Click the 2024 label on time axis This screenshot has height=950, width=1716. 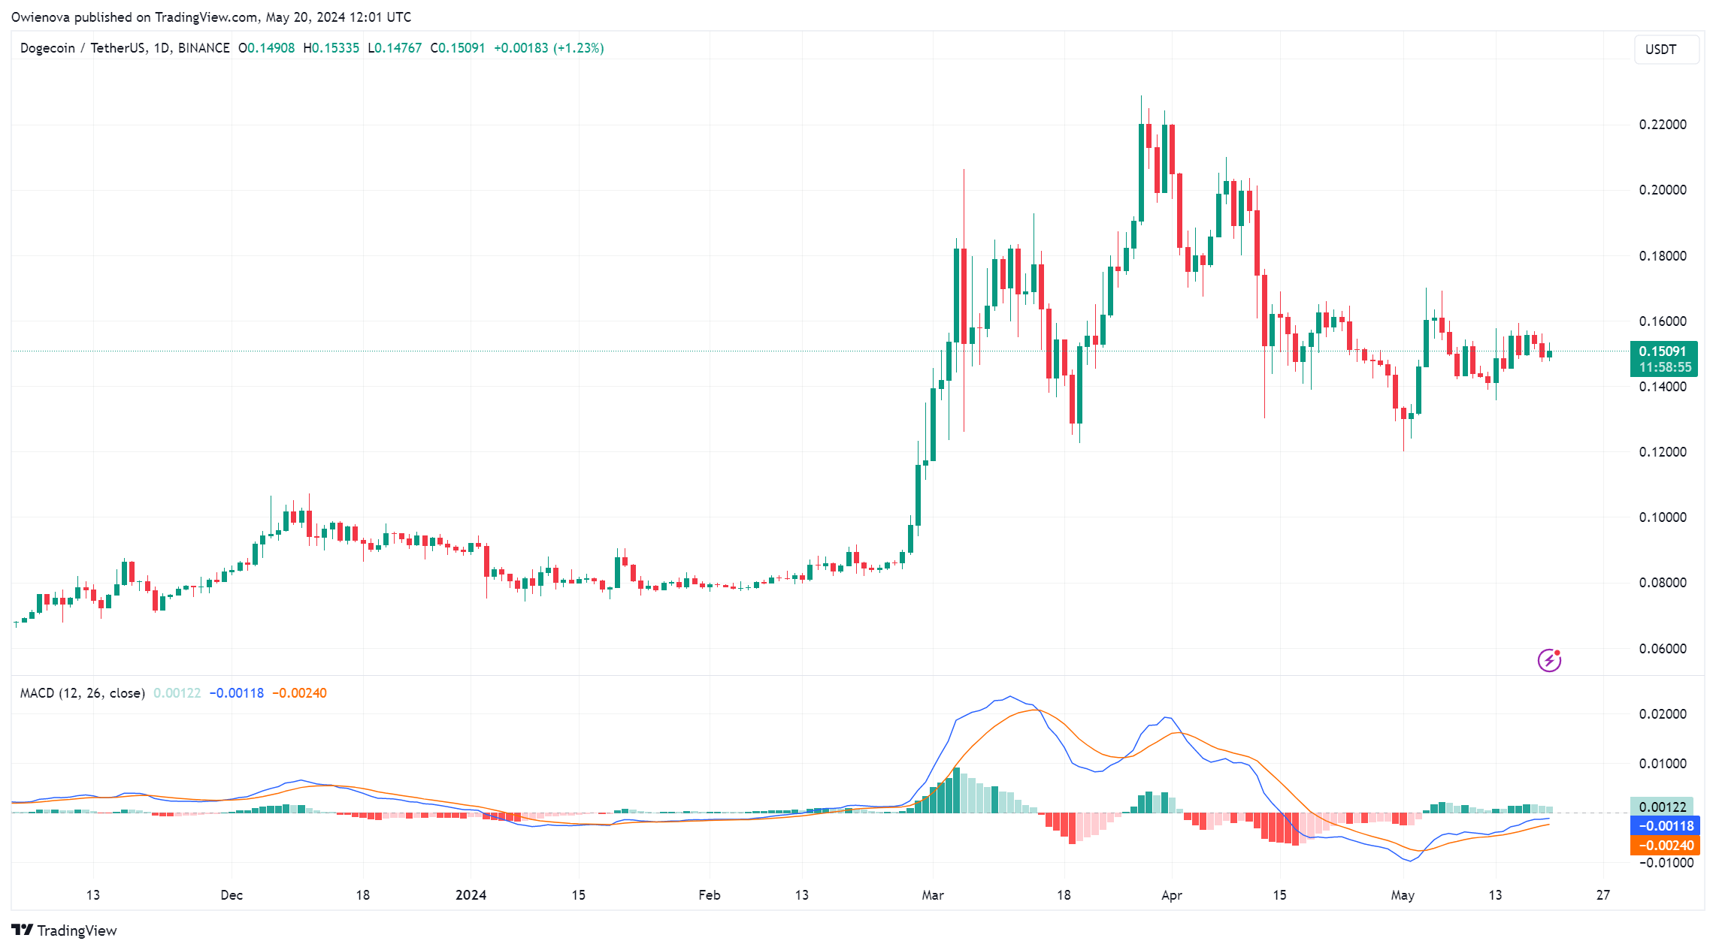471,895
